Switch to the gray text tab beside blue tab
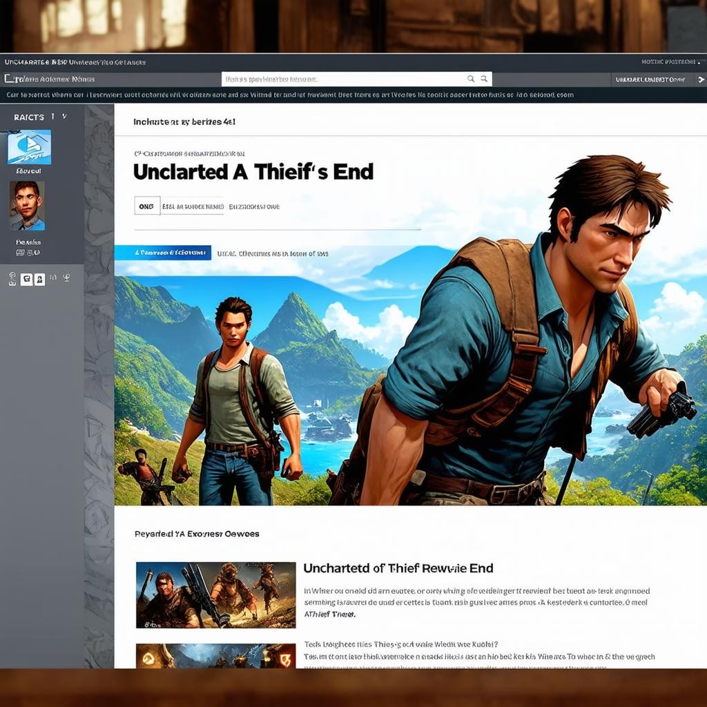 click(273, 253)
